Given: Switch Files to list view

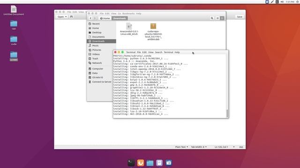Looking at the screenshot, I should click(217, 18).
